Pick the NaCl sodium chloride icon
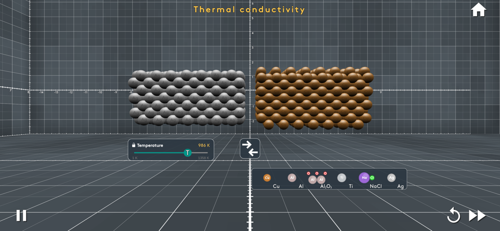 coord(366,178)
